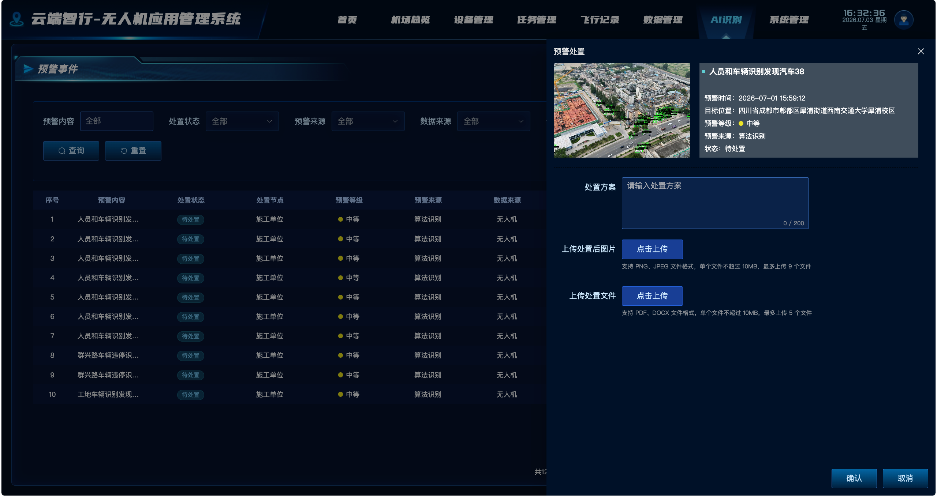The image size is (937, 497).
Task: Open the user avatar profile icon
Action: (903, 20)
